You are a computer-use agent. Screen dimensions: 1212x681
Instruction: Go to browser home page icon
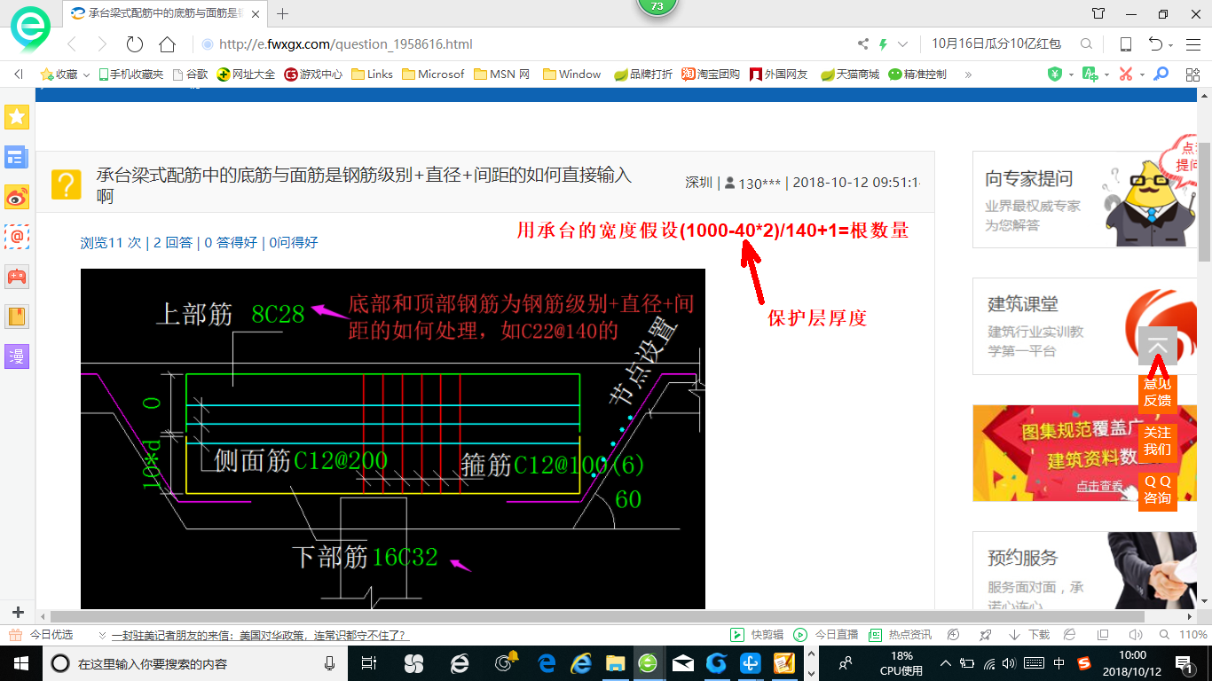point(167,44)
